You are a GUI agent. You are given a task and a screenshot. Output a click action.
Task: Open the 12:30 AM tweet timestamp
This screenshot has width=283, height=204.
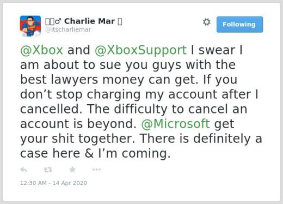33,183
